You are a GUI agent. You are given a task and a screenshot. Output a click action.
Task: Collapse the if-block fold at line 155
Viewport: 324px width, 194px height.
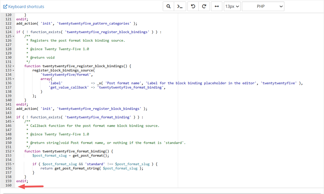pos(13,164)
